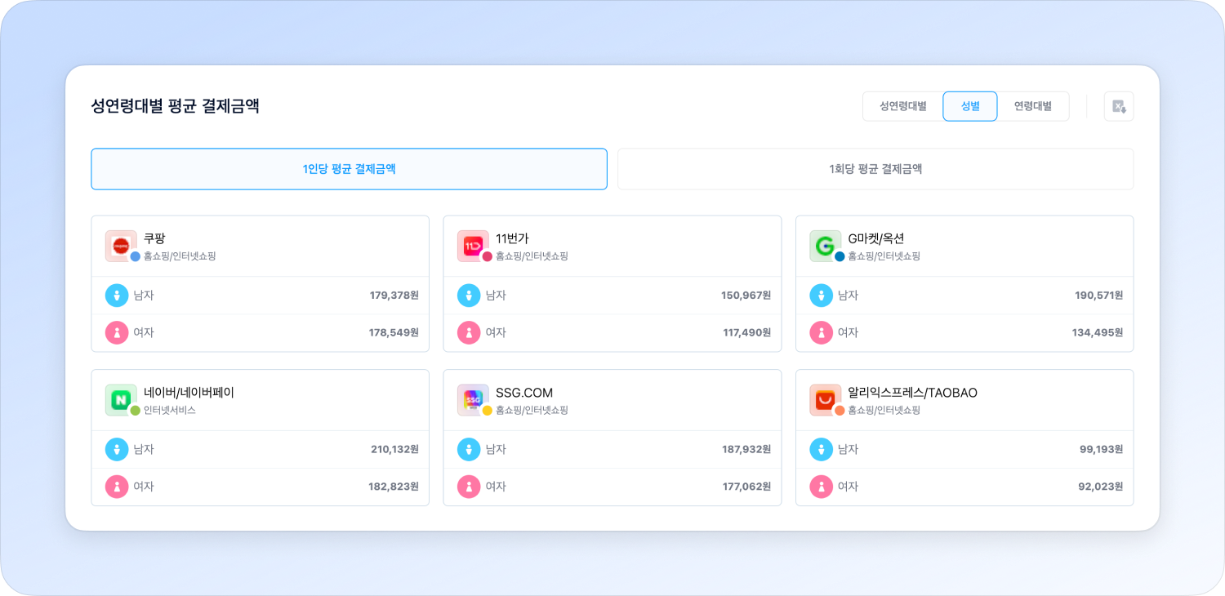Select the 성연령대별 segment option
The image size is (1225, 596).
[902, 106]
